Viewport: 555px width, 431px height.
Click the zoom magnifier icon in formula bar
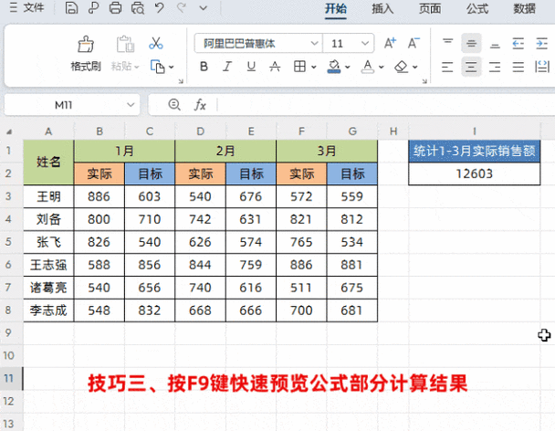click(174, 104)
